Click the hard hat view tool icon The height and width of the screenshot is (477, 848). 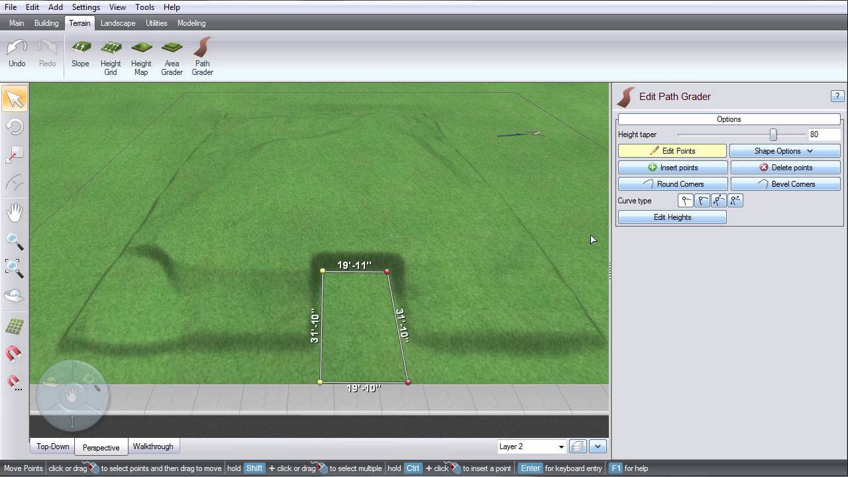[15, 296]
